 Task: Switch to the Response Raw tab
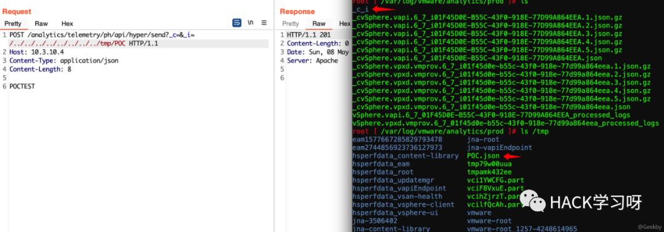[x=319, y=24]
